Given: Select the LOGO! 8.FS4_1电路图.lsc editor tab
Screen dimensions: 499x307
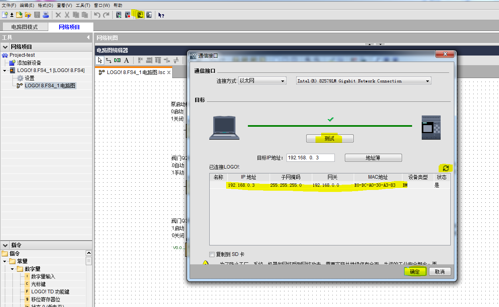Looking at the screenshot, I should click(x=133, y=72).
